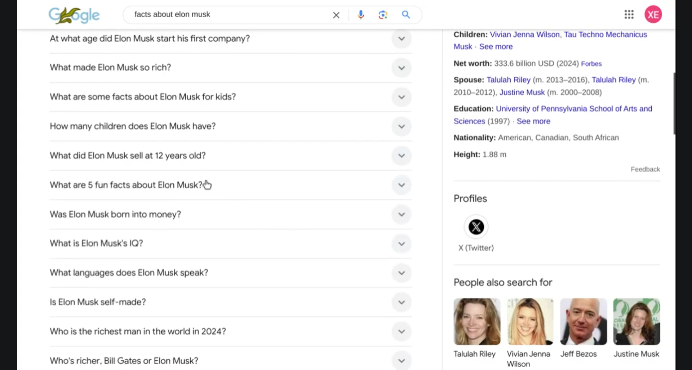Click the 'Was Elon Musk born into money?' question text
Image resolution: width=692 pixels, height=370 pixels.
pos(115,214)
